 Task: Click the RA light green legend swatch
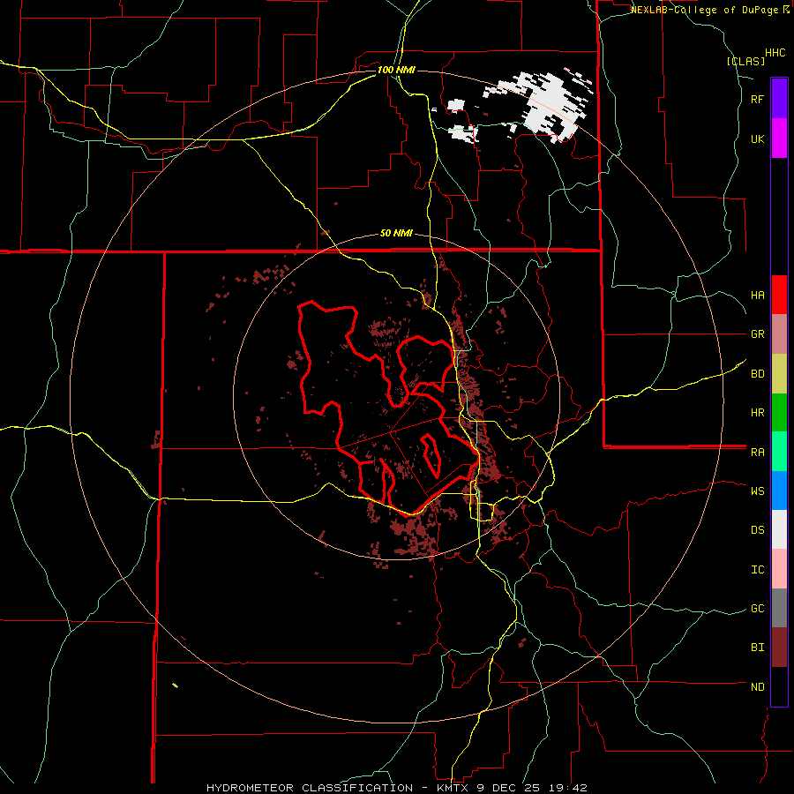click(779, 452)
